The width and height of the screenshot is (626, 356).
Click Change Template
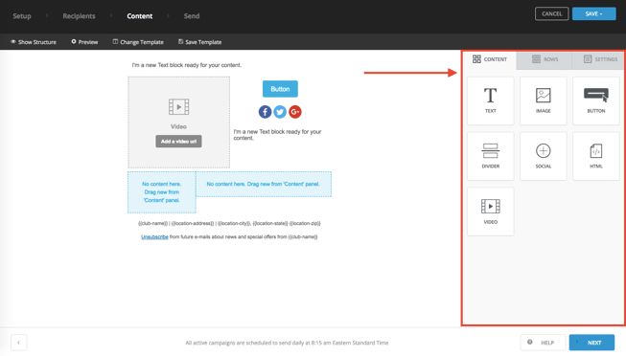(138, 42)
